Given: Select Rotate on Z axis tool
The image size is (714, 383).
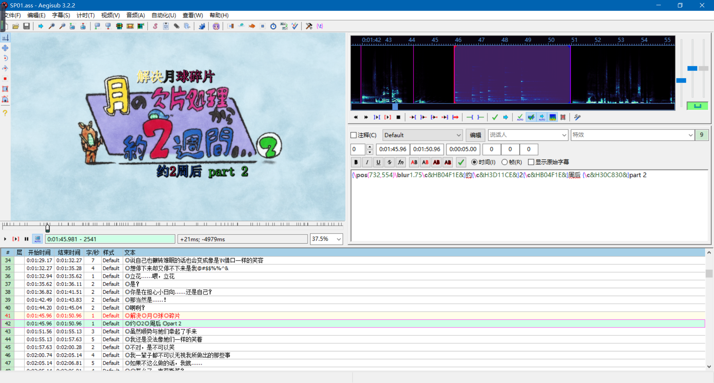Looking at the screenshot, I should [5, 58].
